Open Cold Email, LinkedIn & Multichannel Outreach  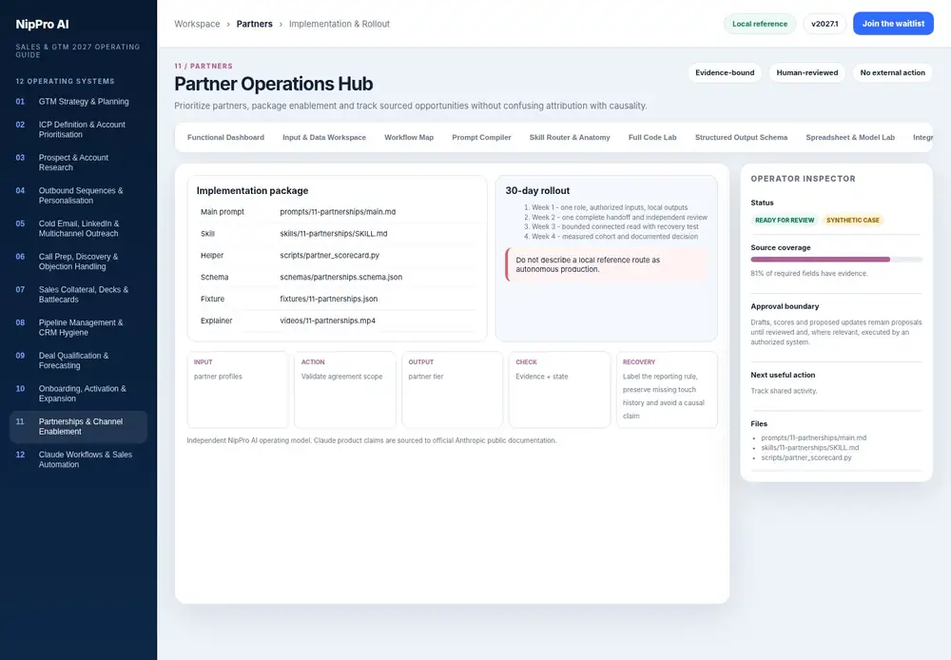(78, 228)
